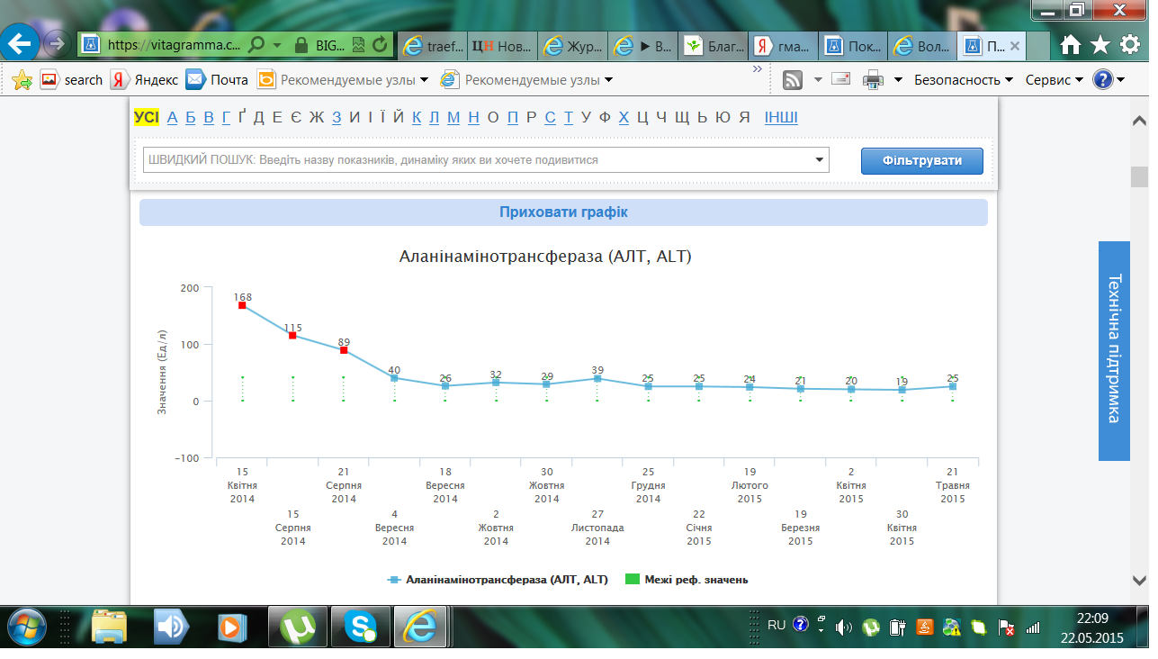
Task: Click the RSS feeds icon in command bar
Action: click(793, 80)
